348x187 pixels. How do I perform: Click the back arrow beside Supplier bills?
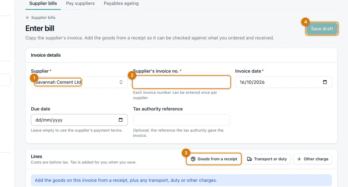pyautogui.click(x=28, y=17)
